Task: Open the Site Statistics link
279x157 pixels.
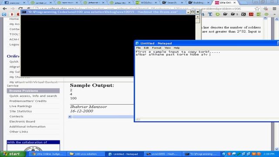Action: 20,111
